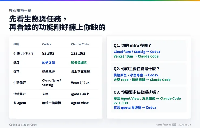Click the 'GitHub Stars' row label
This screenshot has height=128, width=200.
pyautogui.click(x=23, y=53)
